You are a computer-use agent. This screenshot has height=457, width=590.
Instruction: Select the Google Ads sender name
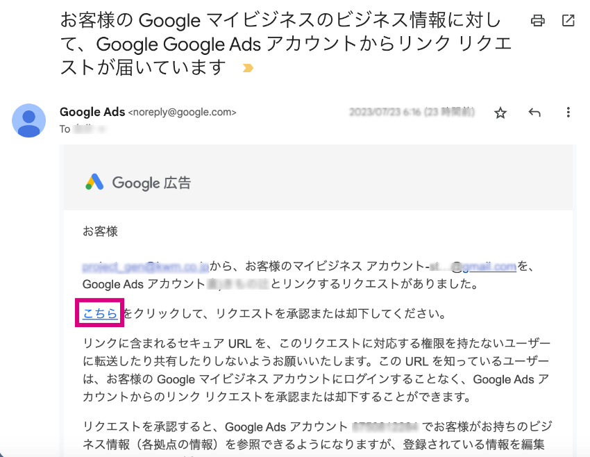click(92, 112)
